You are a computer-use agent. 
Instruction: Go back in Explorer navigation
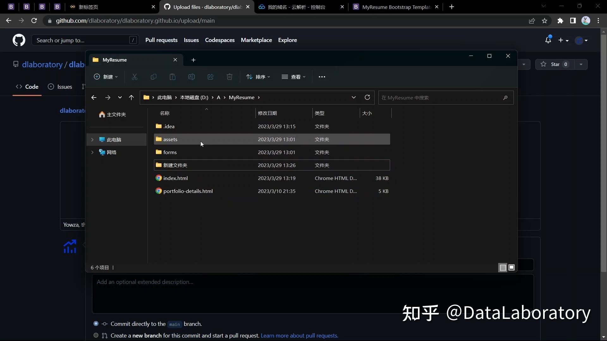click(x=94, y=98)
